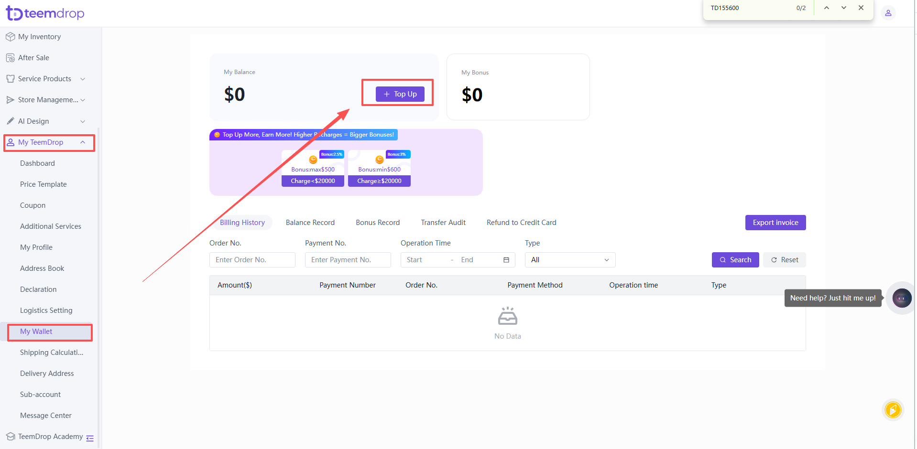Click the find bar search text field

point(748,8)
